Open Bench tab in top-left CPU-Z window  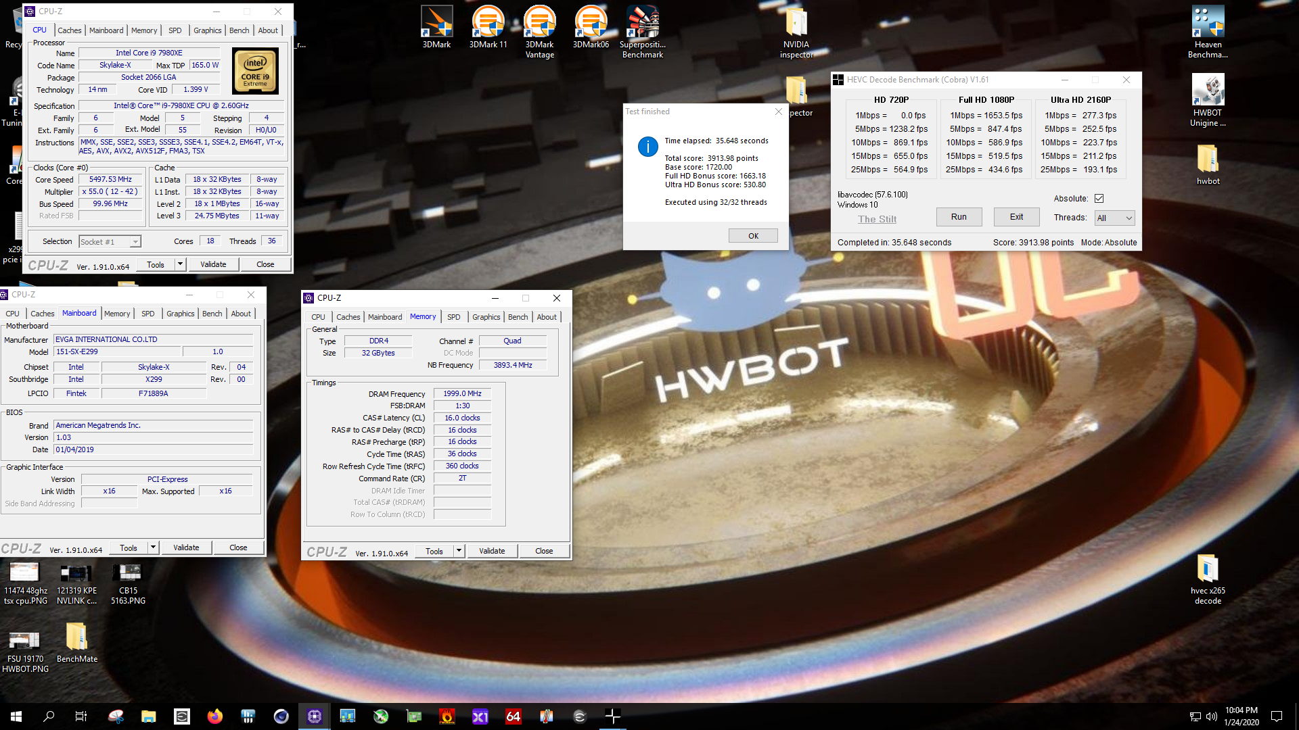click(239, 30)
